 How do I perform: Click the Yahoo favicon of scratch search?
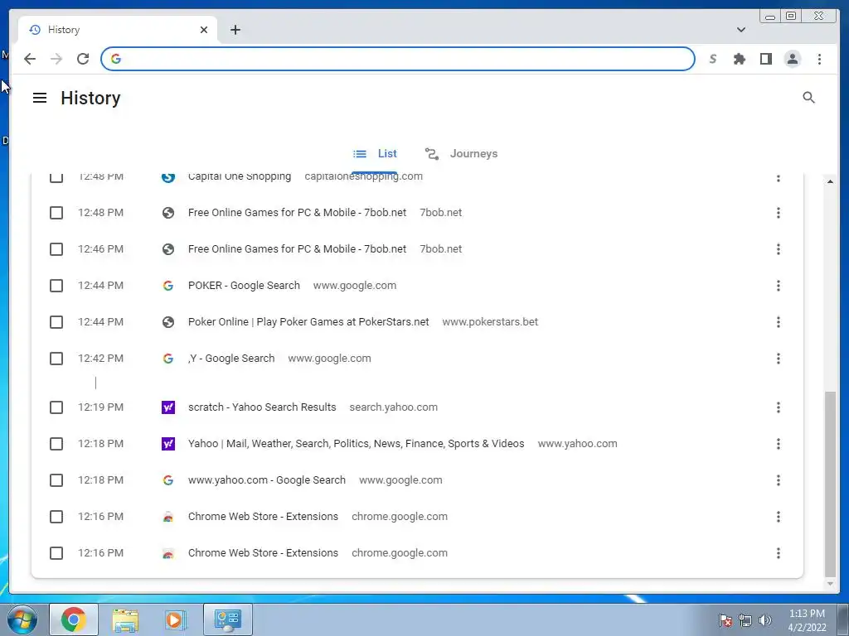point(168,407)
